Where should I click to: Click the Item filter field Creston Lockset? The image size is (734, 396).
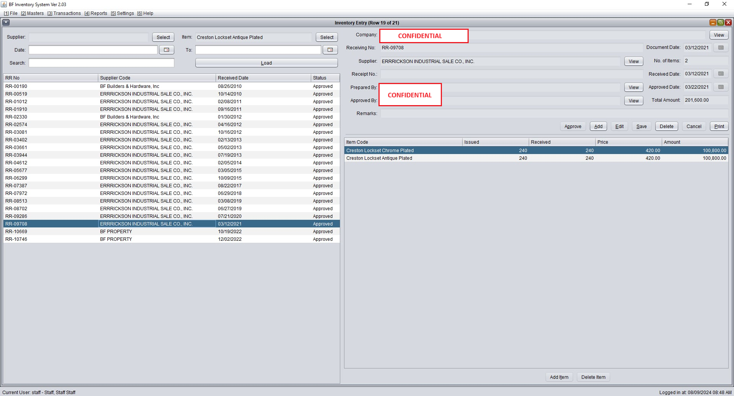tap(253, 37)
